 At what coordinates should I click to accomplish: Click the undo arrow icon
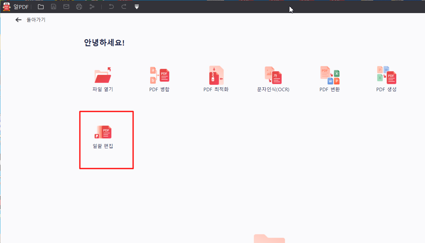point(111,7)
